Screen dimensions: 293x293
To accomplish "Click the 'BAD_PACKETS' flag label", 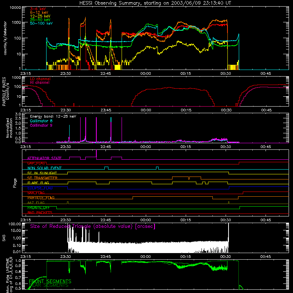I will (x=40, y=213).
